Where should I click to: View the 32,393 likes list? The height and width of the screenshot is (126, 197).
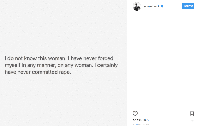pyautogui.click(x=140, y=120)
